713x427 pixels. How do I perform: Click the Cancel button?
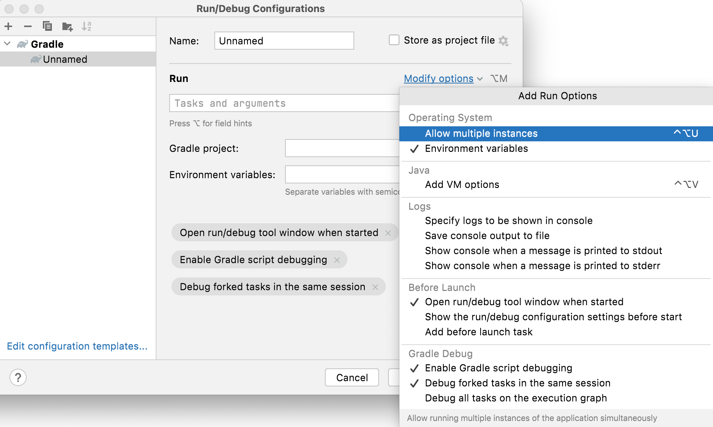point(351,377)
